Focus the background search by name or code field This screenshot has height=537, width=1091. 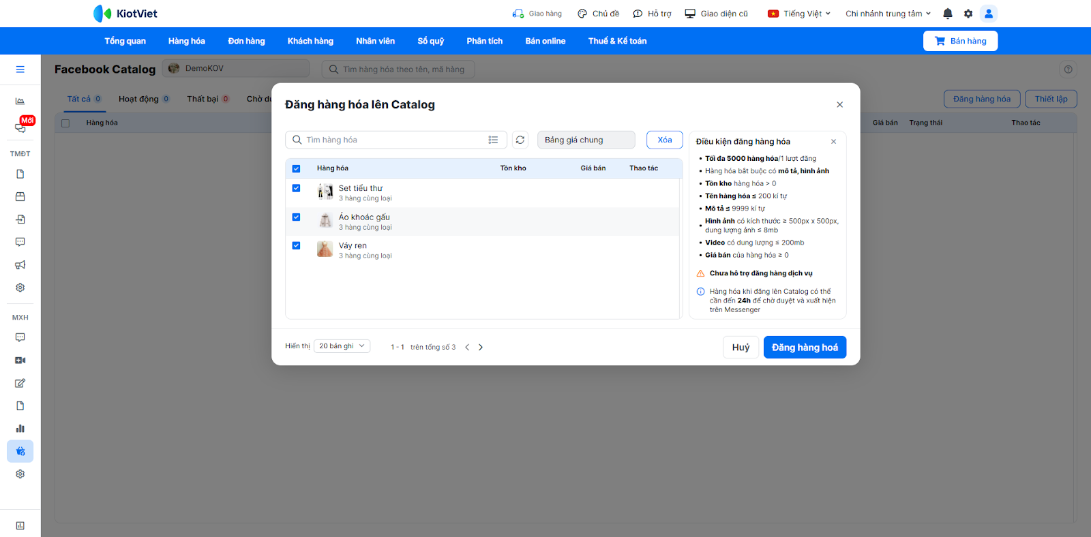[x=398, y=69]
